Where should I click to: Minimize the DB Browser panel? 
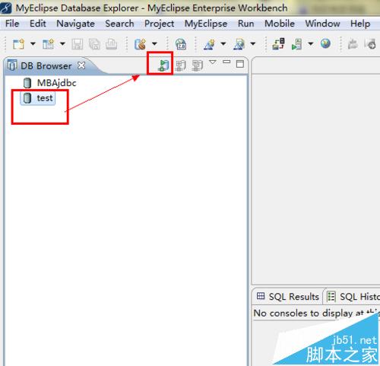[x=226, y=62]
